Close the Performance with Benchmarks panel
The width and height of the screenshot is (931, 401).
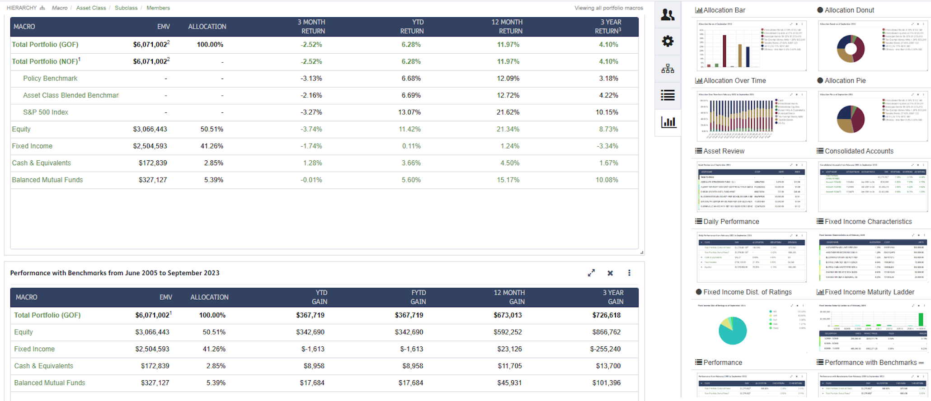click(x=610, y=273)
